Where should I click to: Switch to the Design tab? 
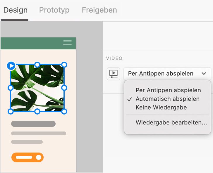click(x=15, y=10)
